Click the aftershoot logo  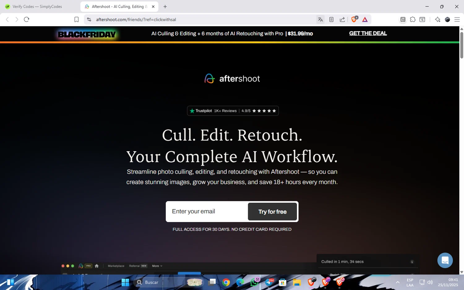[232, 79]
